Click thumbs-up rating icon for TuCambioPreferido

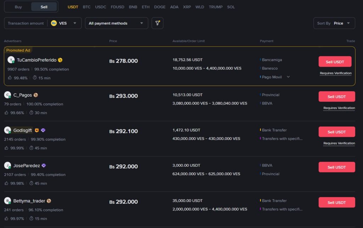coord(10,78)
